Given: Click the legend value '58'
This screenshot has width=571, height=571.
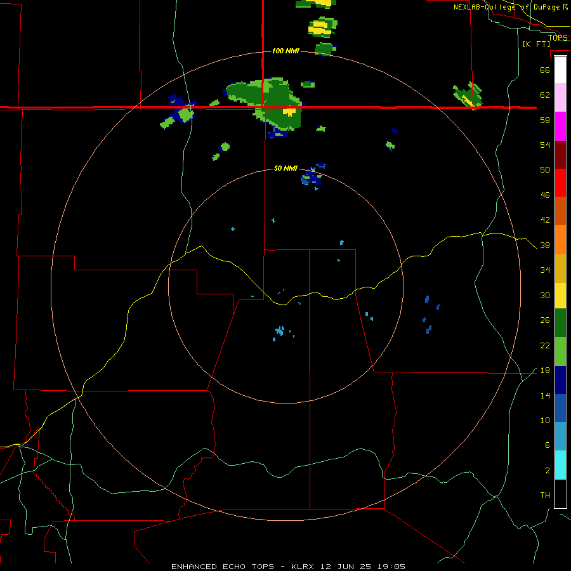Looking at the screenshot, I should coord(545,120).
